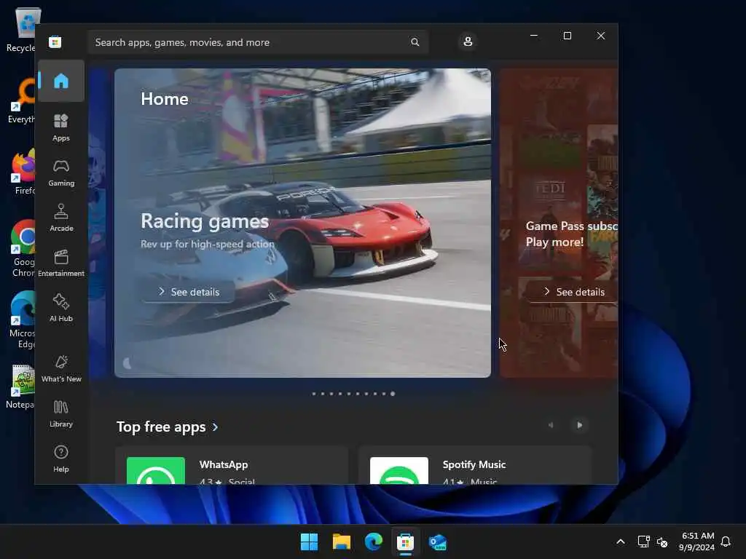Screen dimensions: 746x559
Task: Show hidden system tray icons
Action: tap(621, 542)
